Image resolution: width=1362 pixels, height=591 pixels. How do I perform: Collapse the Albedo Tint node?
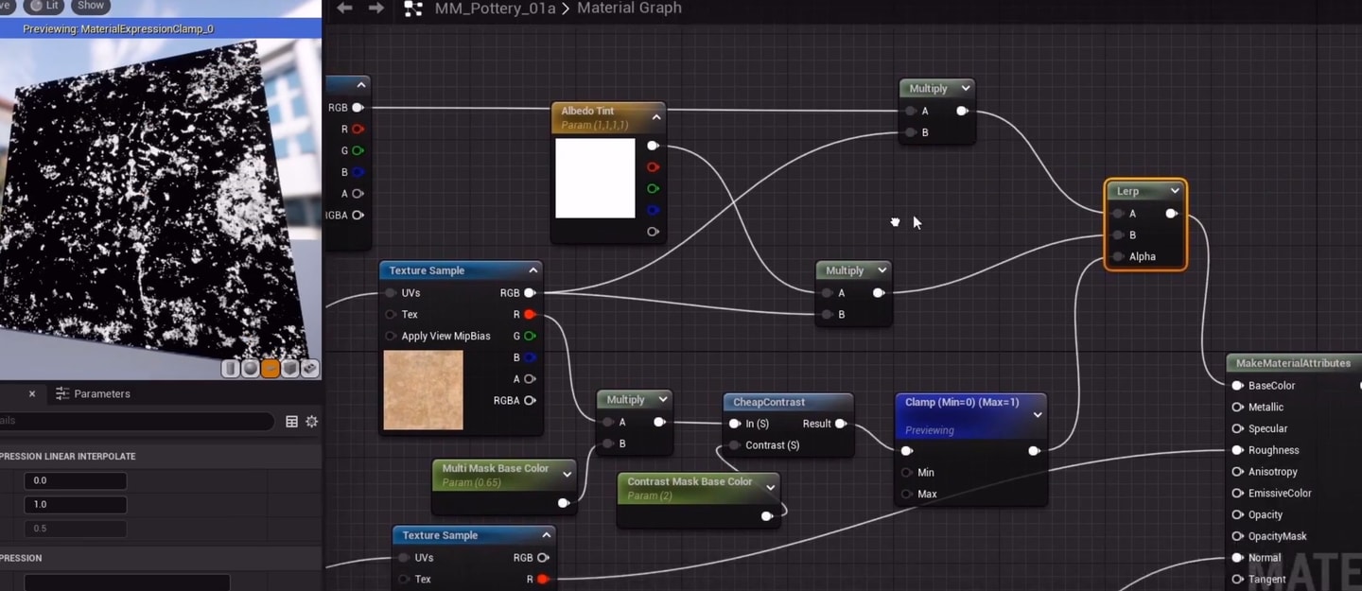click(x=656, y=117)
